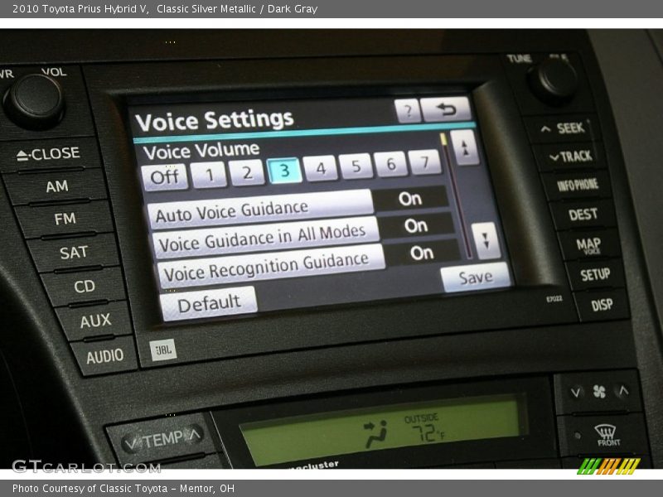Image resolution: width=663 pixels, height=497 pixels.
Task: Push the FRONT defrost button
Action: (x=607, y=436)
